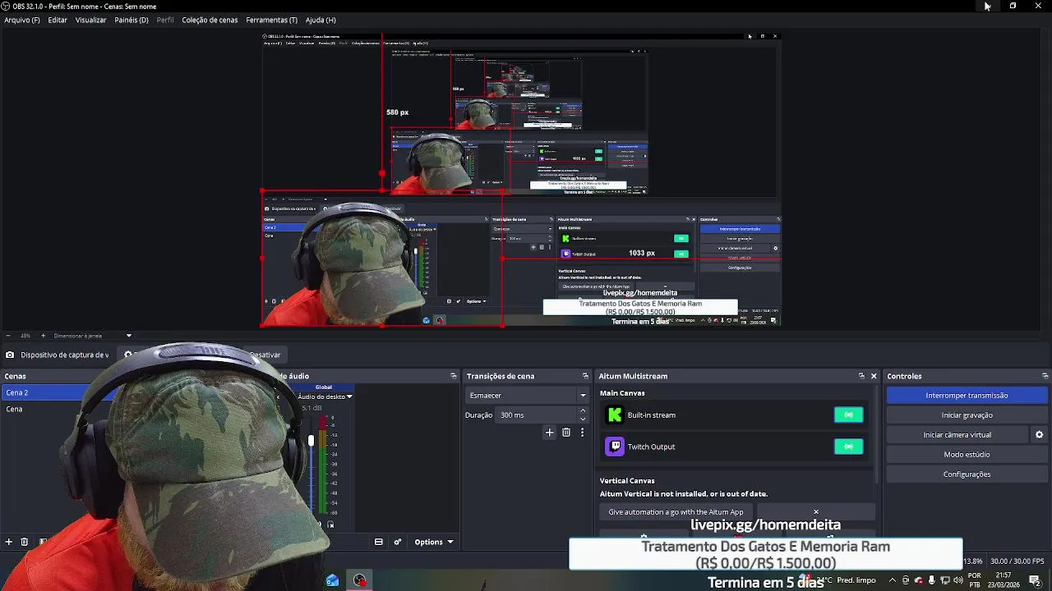Undock the Aitum Multistream panel
Image resolution: width=1052 pixels, height=591 pixels.
(861, 376)
